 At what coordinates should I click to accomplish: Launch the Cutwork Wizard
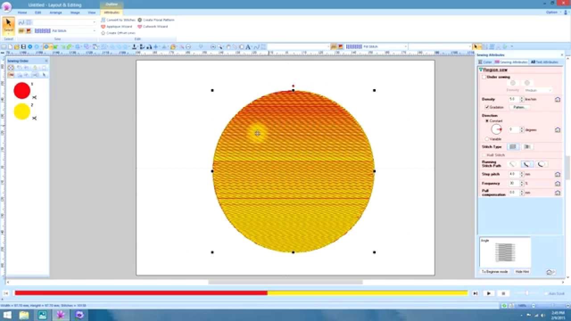pyautogui.click(x=153, y=26)
